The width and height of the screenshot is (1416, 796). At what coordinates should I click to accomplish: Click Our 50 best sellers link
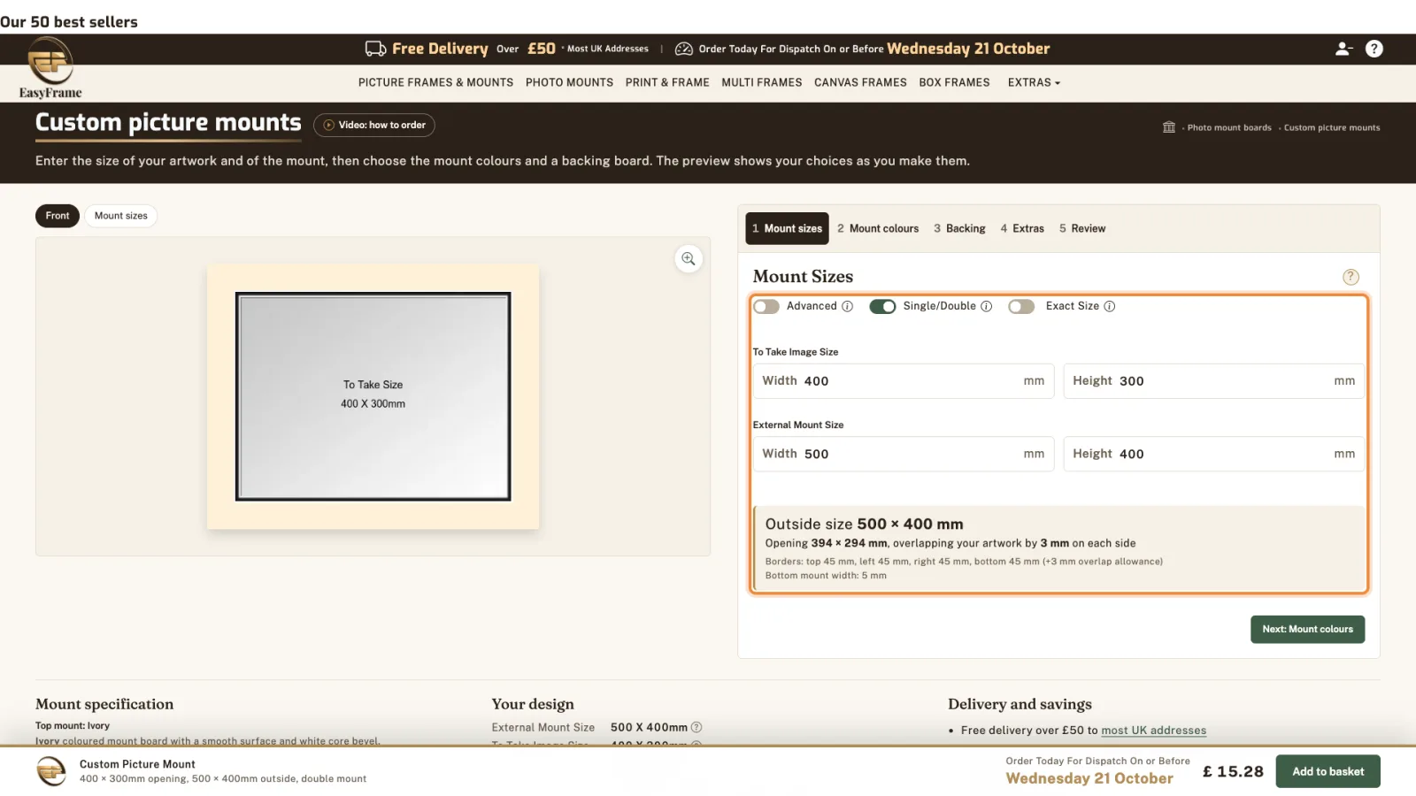69,22
